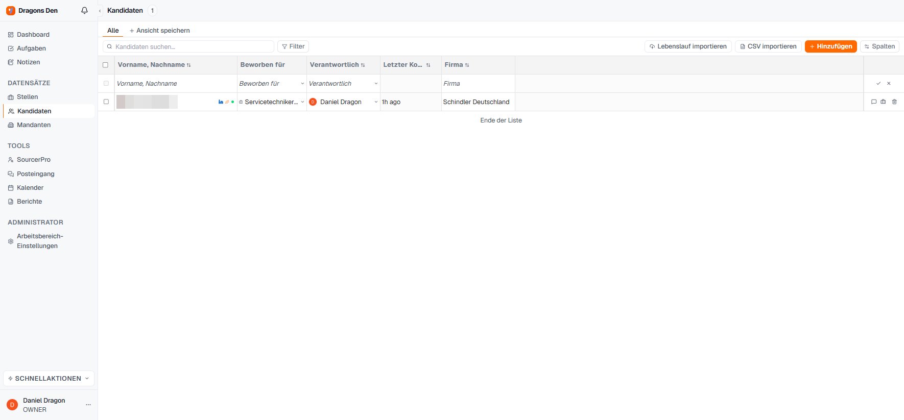Collapse sidebar using the chevron beside Kandidaten title
Image resolution: width=904 pixels, height=420 pixels.
click(100, 11)
